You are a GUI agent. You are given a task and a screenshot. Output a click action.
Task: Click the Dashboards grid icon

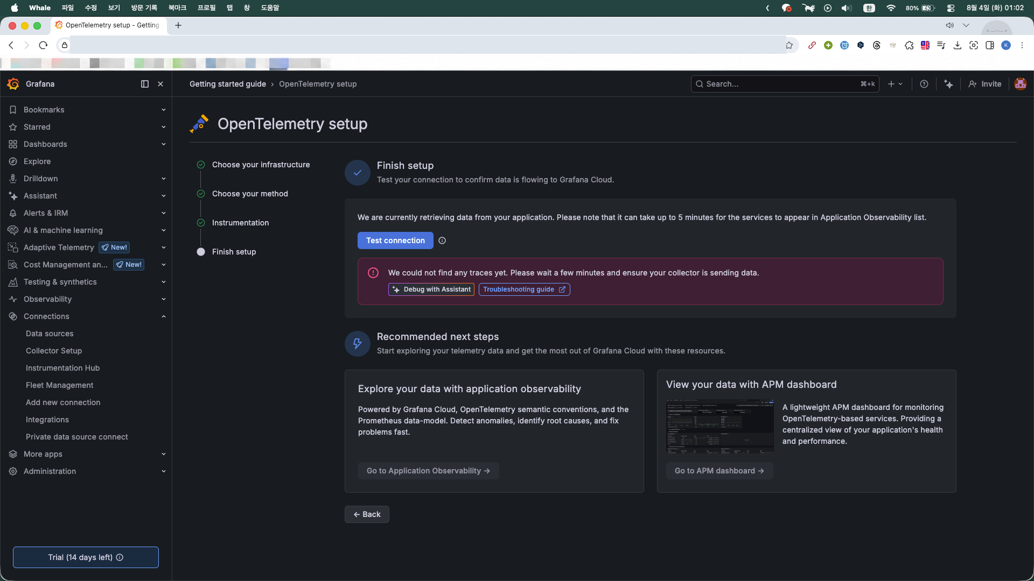click(x=13, y=144)
